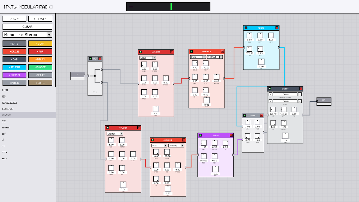
Task: Open the Mono L -> Stereo routing dropdown
Action: 27,35
